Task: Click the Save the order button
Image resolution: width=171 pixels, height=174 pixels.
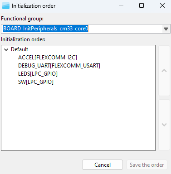Action: tap(147, 165)
